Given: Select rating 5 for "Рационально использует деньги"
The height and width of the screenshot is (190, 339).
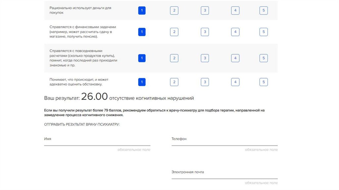Looking at the screenshot, I should coord(264,11).
